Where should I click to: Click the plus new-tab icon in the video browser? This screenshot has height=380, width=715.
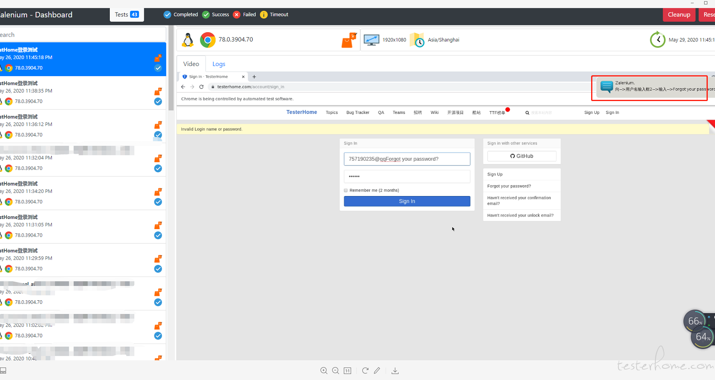point(254,76)
